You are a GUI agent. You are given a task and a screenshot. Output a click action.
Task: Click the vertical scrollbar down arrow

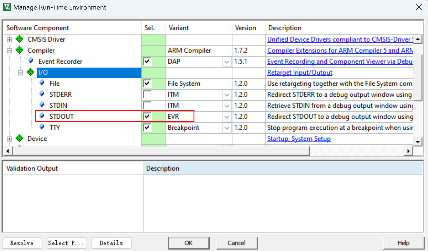point(417,141)
